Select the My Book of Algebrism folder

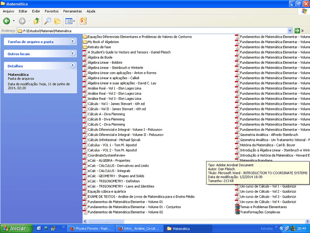[x=103, y=42]
